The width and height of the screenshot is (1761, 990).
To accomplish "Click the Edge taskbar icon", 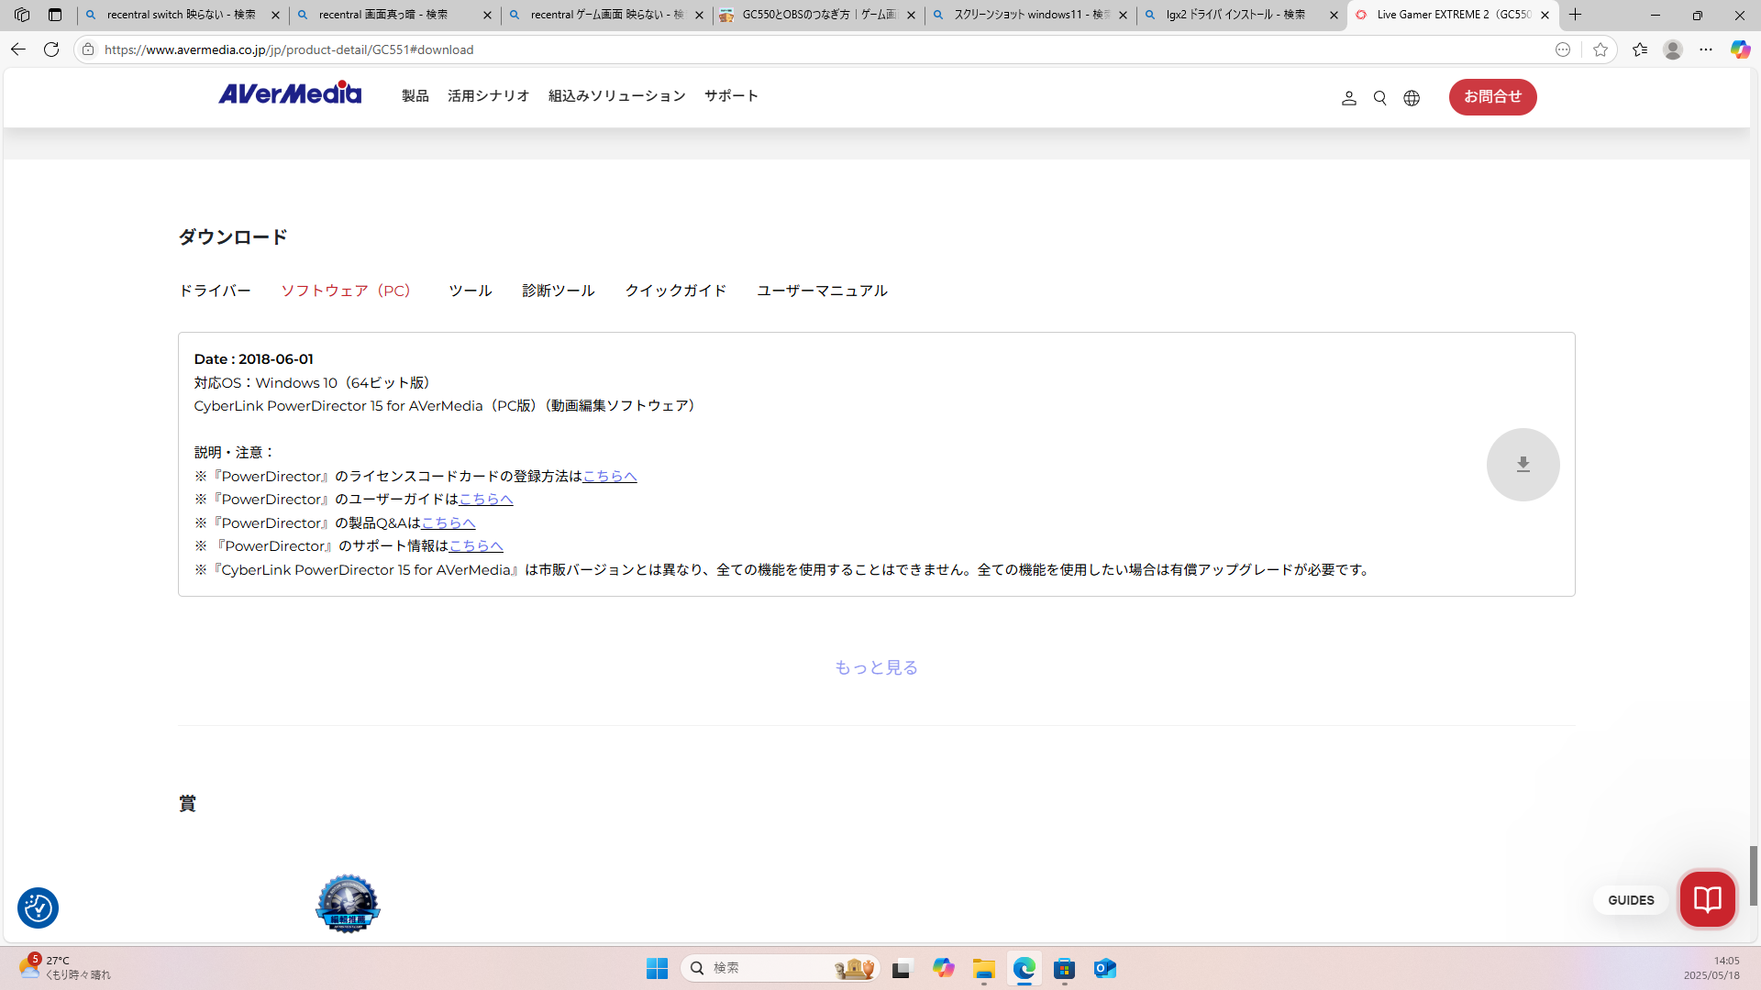I will tap(1024, 968).
